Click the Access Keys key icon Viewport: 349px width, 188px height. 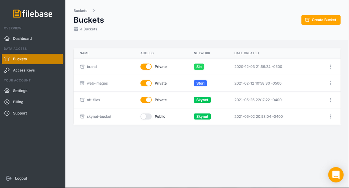coord(7,70)
